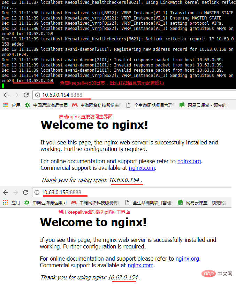Click 'Thank you for using nginx' on upper page

coord(74,180)
